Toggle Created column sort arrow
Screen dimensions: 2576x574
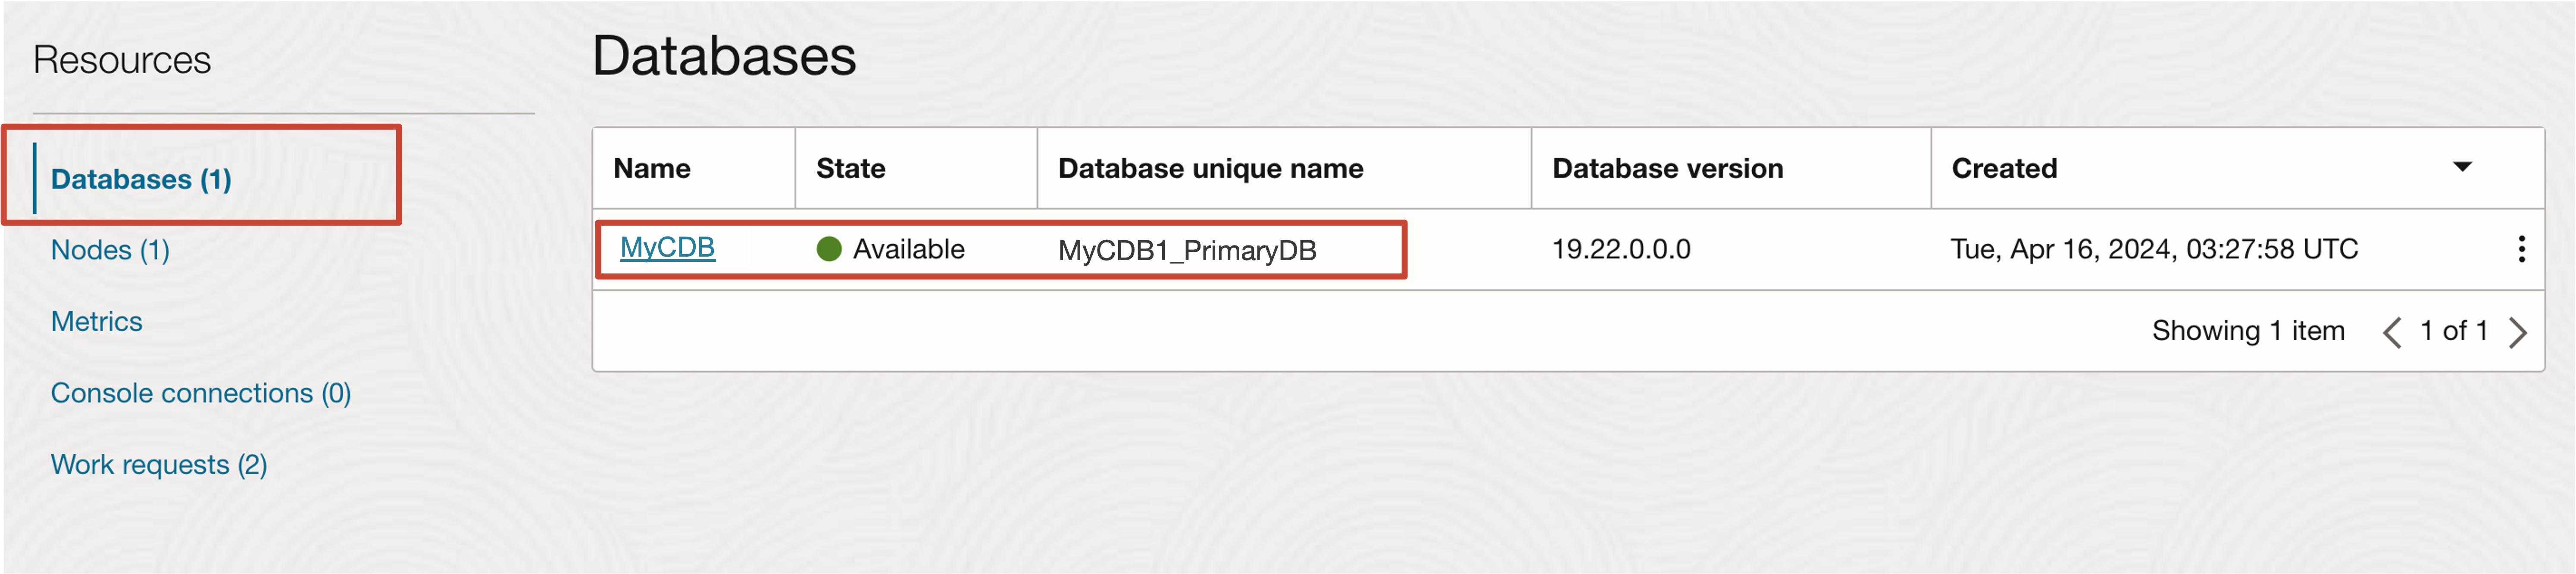tap(2462, 167)
